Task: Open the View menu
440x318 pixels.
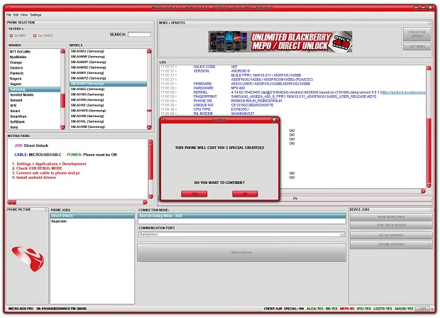Action: click(x=24, y=15)
